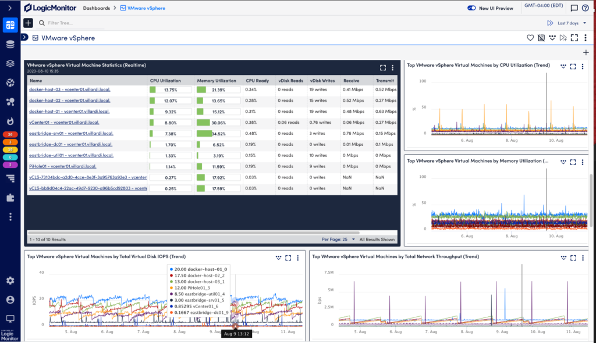Image resolution: width=596 pixels, height=343 pixels.
Task: Open the Settings gear in the left sidebar
Action: tap(9, 280)
